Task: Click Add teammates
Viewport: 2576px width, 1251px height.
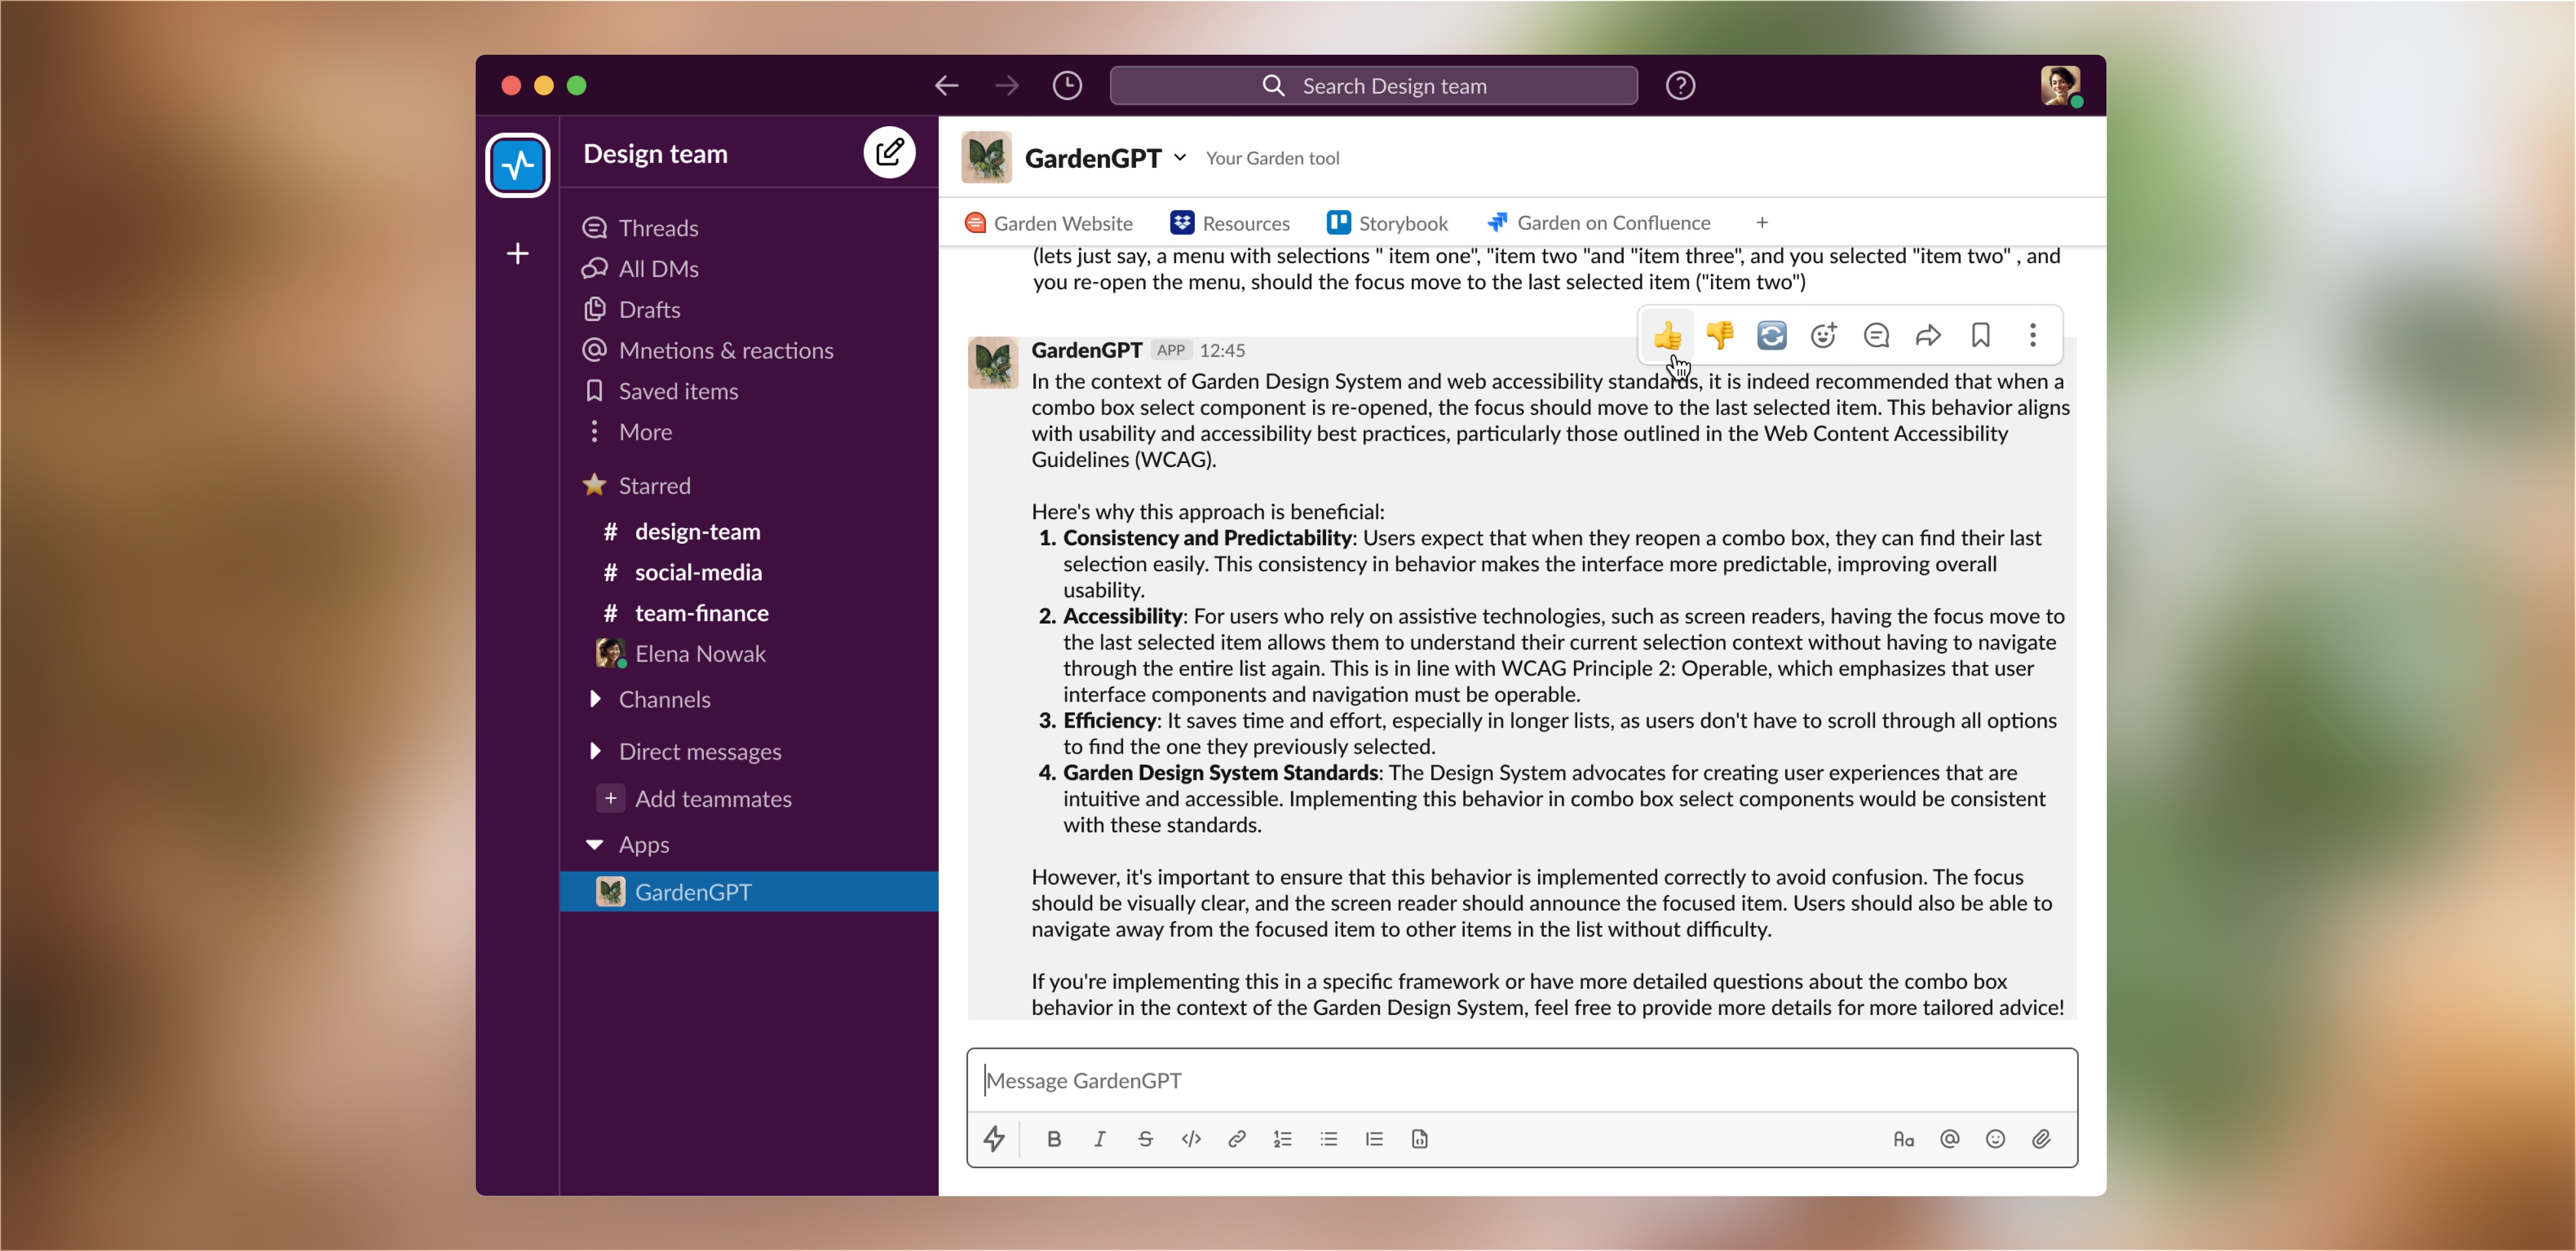Action: click(712, 799)
